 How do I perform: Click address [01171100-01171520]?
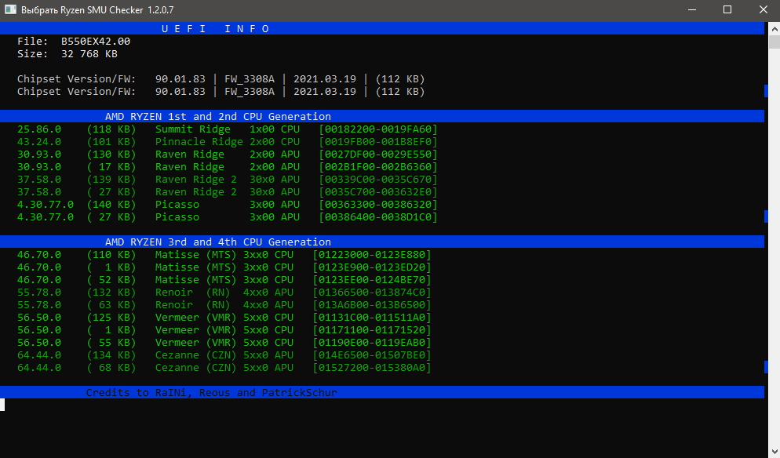pyautogui.click(x=372, y=329)
